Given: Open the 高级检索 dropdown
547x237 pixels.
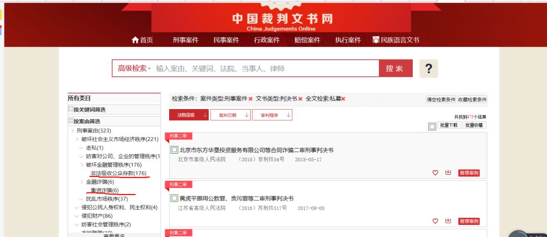Looking at the screenshot, I should pyautogui.click(x=134, y=69).
